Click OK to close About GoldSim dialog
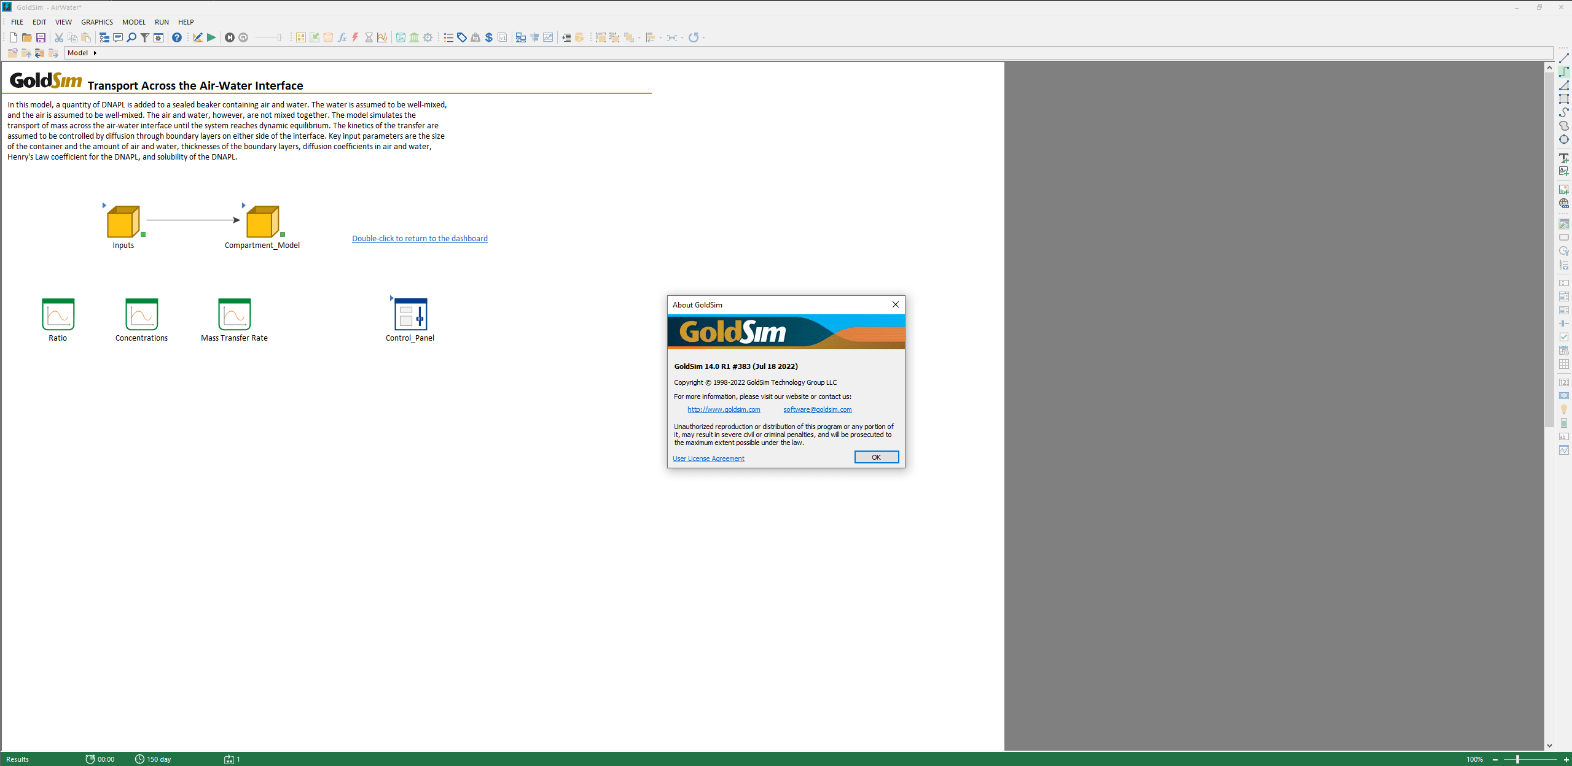 tap(873, 457)
